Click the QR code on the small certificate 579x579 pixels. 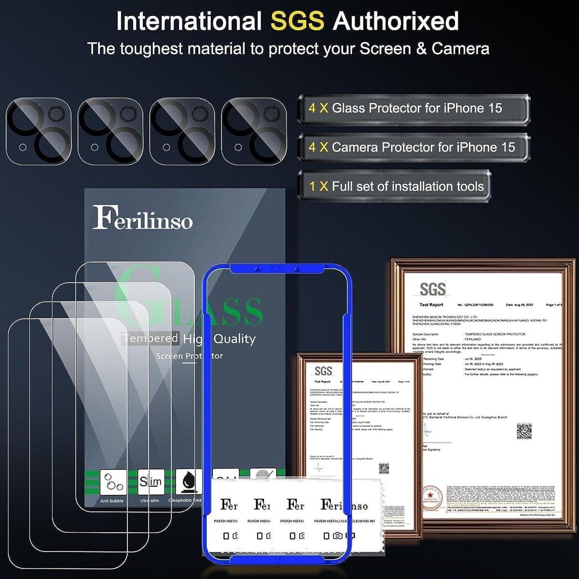[x=384, y=468]
